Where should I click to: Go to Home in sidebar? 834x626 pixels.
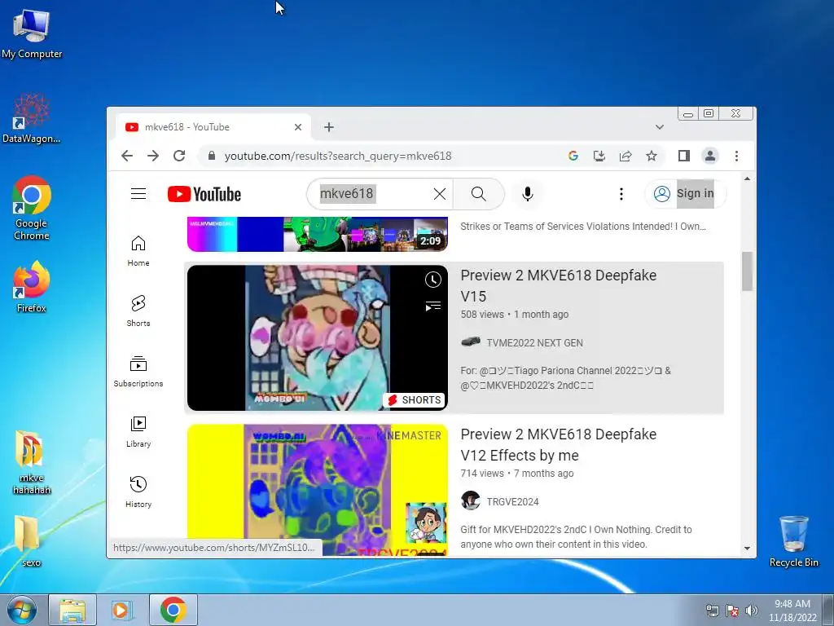138,251
